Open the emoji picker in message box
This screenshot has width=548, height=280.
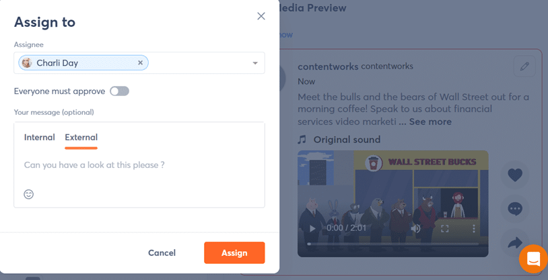tap(29, 194)
